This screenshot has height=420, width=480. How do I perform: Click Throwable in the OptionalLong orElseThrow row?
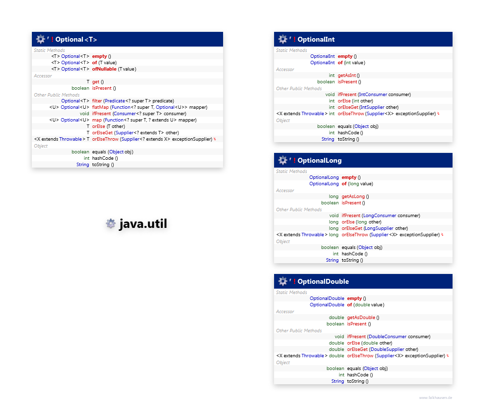pyautogui.click(x=312, y=235)
